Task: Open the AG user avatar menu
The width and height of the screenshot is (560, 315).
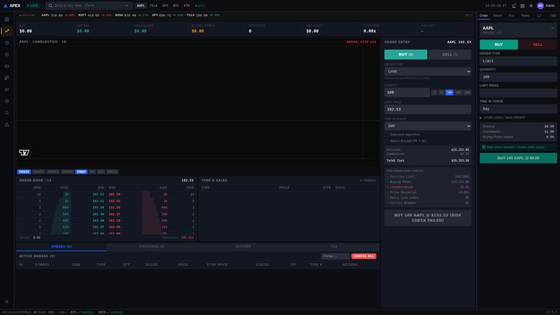Action: click(x=540, y=6)
